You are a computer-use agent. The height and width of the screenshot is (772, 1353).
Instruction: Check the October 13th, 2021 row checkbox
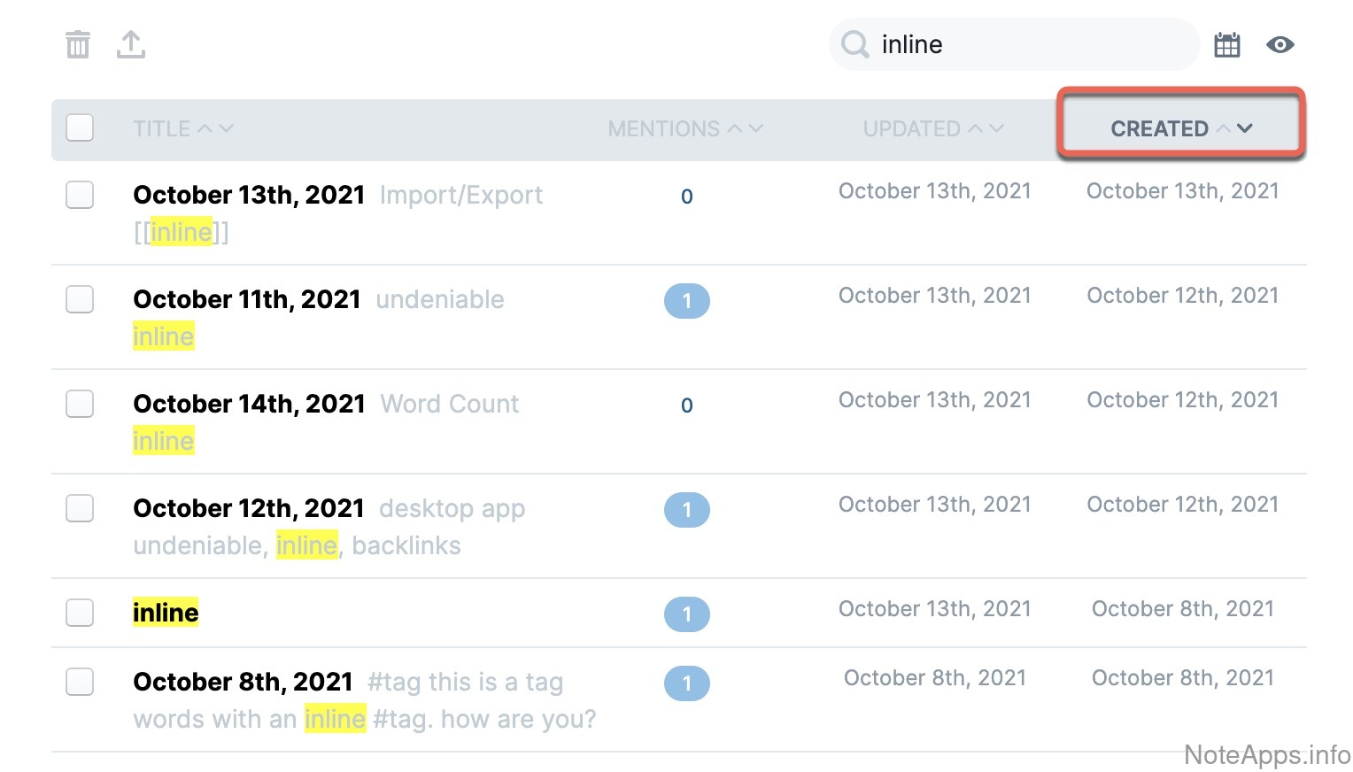pyautogui.click(x=80, y=195)
